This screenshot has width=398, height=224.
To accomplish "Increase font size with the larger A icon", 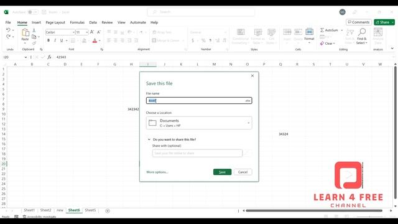I will pyautogui.click(x=92, y=32).
